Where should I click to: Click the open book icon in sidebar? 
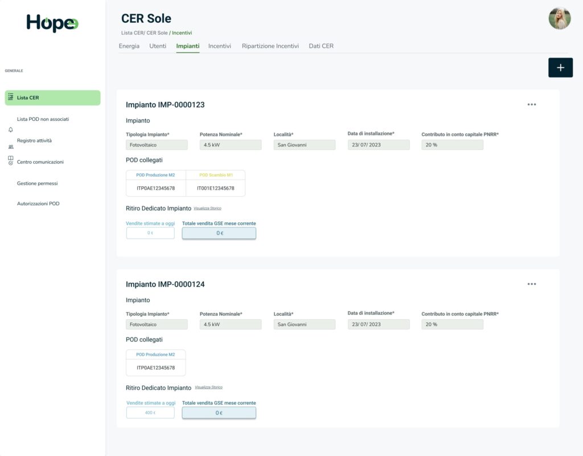pos(10,158)
